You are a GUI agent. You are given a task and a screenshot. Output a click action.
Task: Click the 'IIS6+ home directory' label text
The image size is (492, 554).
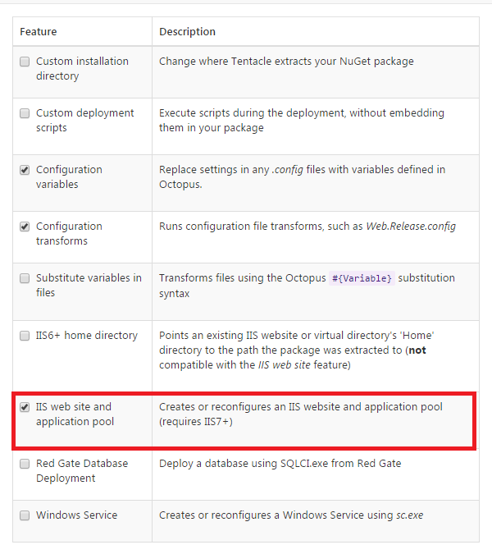[87, 335]
